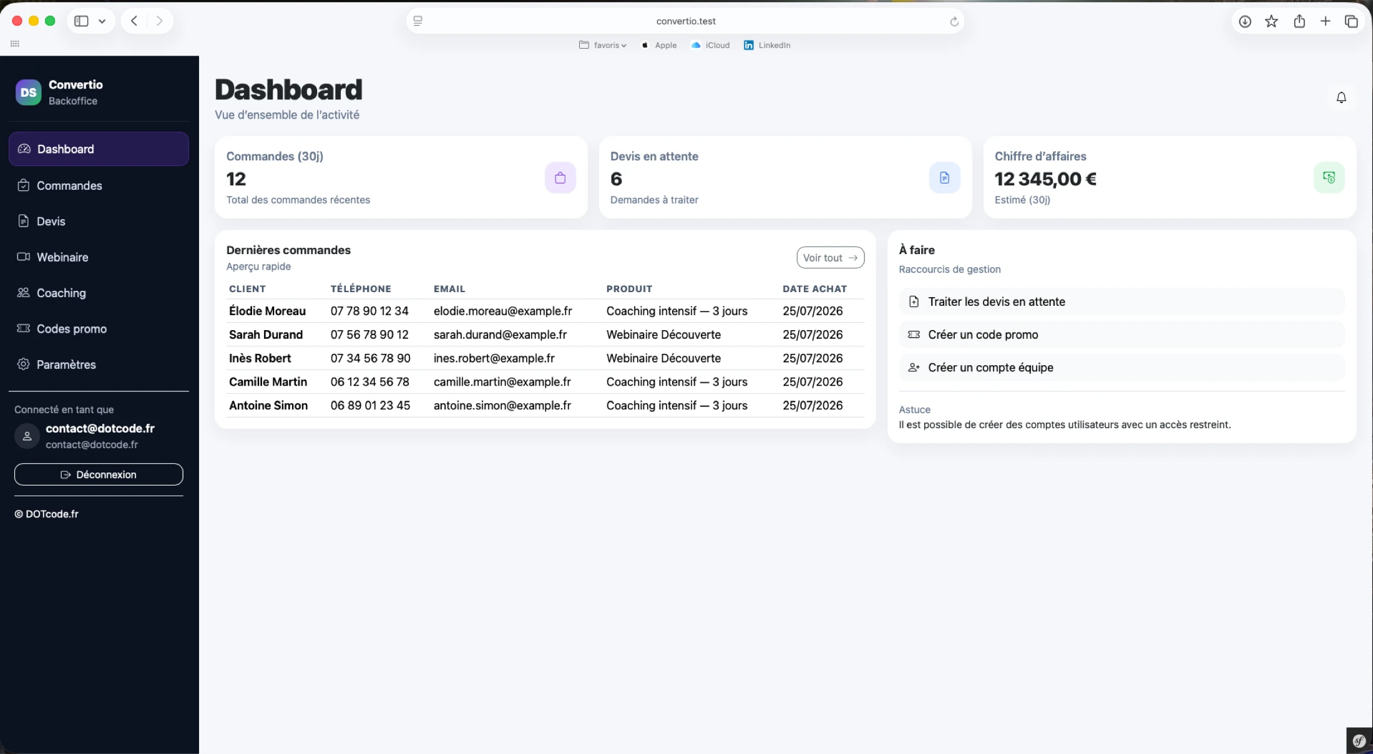Image resolution: width=1373 pixels, height=754 pixels.
Task: Click the page reader icon in address bar
Action: pos(418,21)
